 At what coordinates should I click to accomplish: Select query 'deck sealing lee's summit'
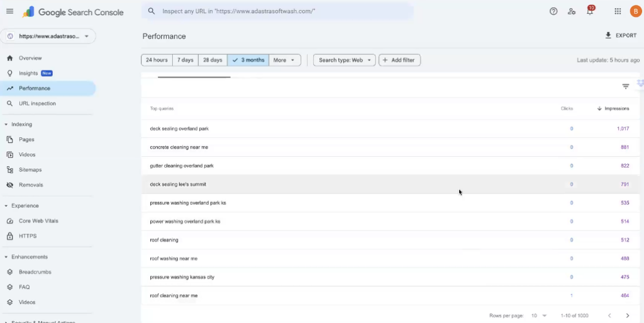pos(178,184)
